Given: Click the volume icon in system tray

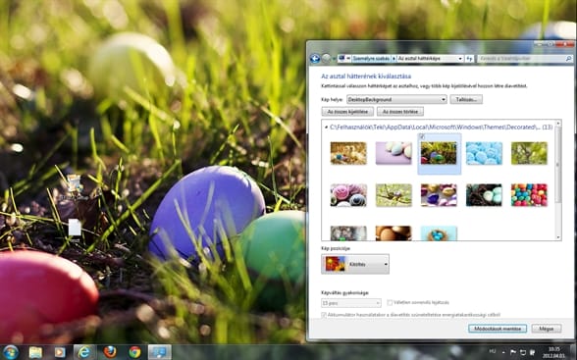Looking at the screenshot, I should [532, 353].
